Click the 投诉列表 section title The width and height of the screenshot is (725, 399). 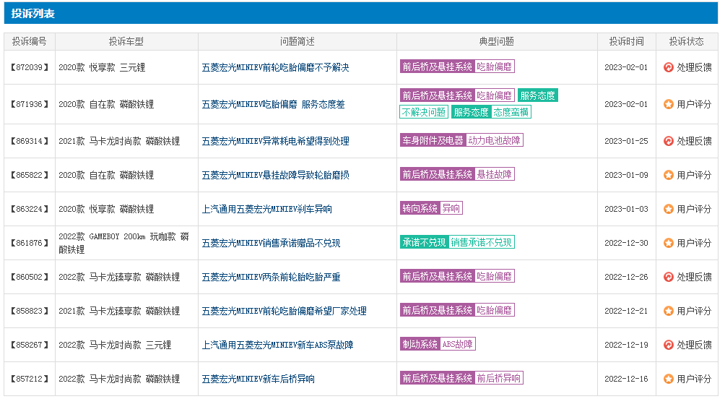32,13
